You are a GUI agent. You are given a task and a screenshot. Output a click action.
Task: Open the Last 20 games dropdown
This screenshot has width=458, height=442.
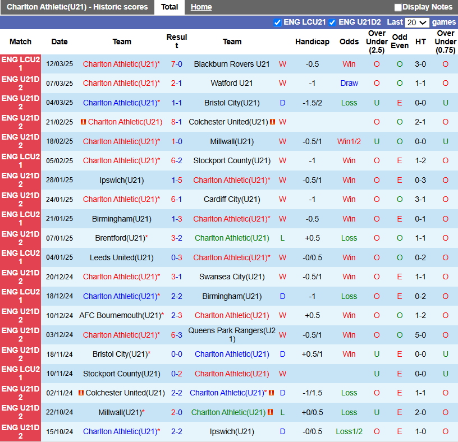(417, 22)
